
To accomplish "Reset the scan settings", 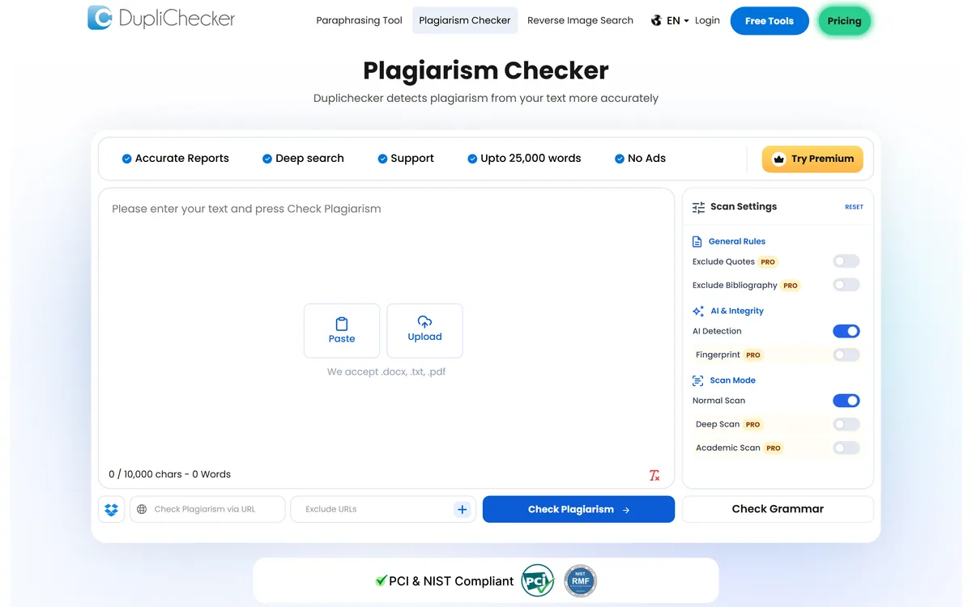I will pos(854,207).
